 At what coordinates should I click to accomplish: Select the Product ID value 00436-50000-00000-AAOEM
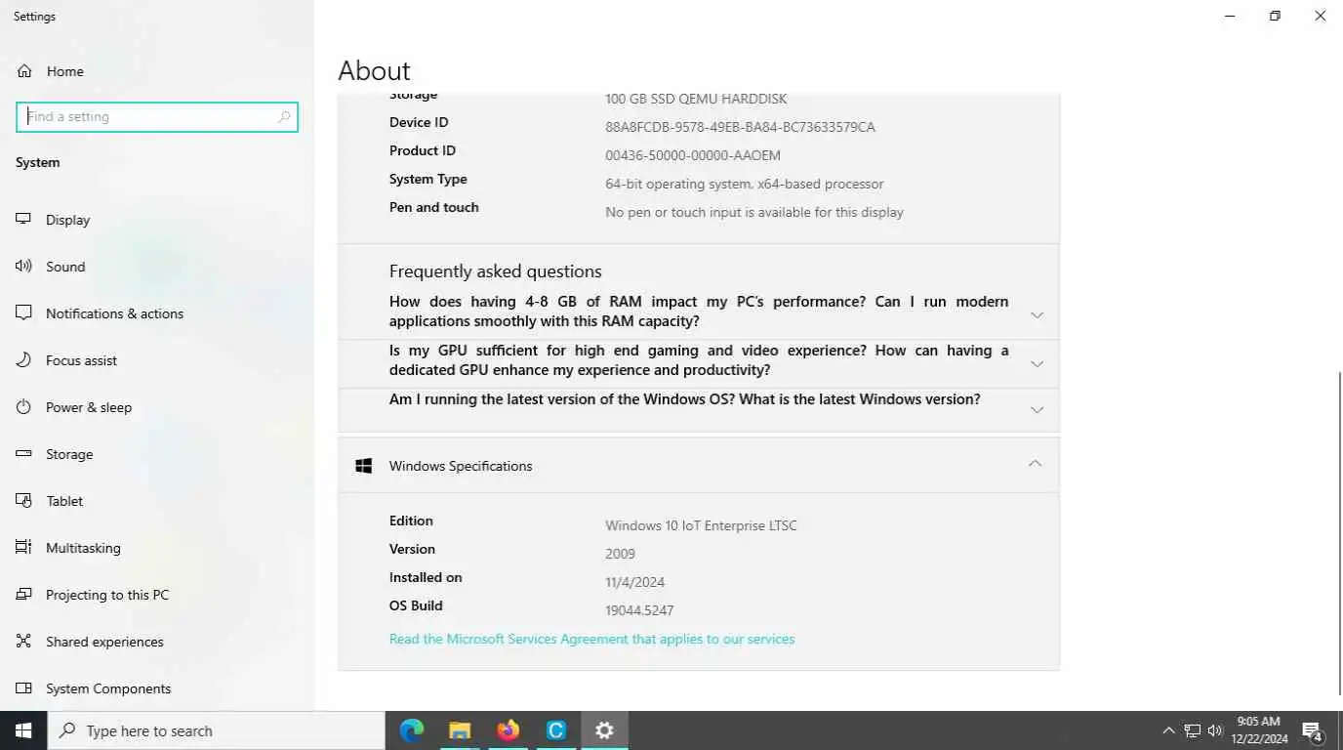(x=693, y=155)
